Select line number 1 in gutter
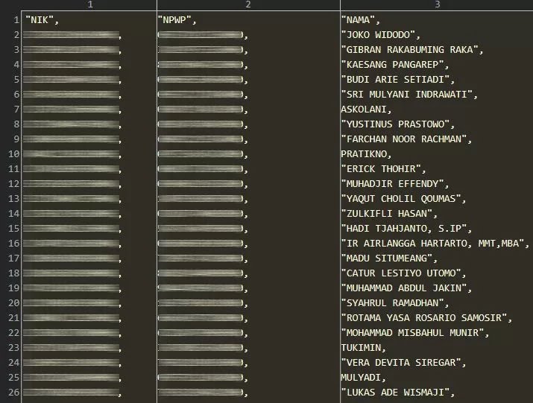This screenshot has height=403, width=533. 15,20
